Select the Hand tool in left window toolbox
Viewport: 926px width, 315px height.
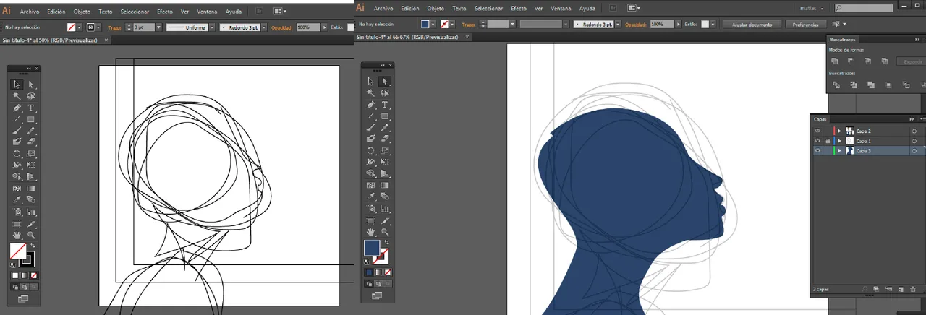[17, 235]
